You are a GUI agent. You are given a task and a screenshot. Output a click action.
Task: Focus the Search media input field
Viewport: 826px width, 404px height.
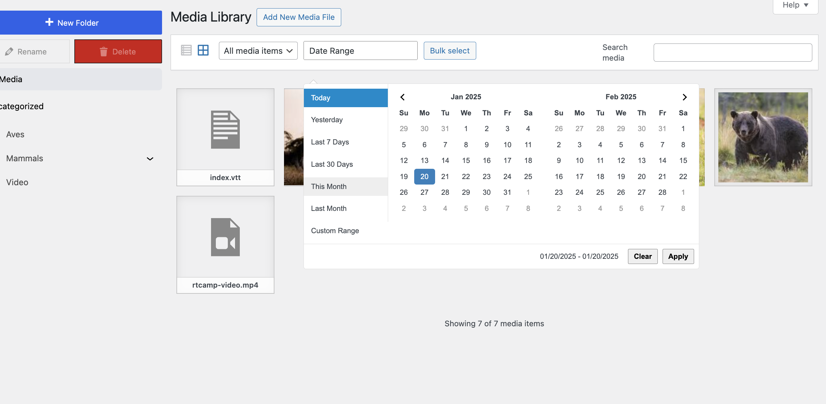[x=732, y=52]
